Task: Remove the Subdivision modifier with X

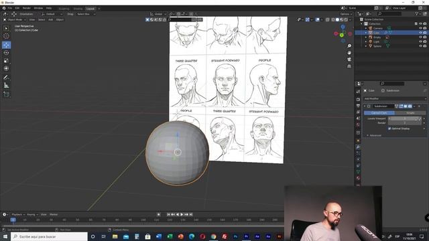Action: 419,106
